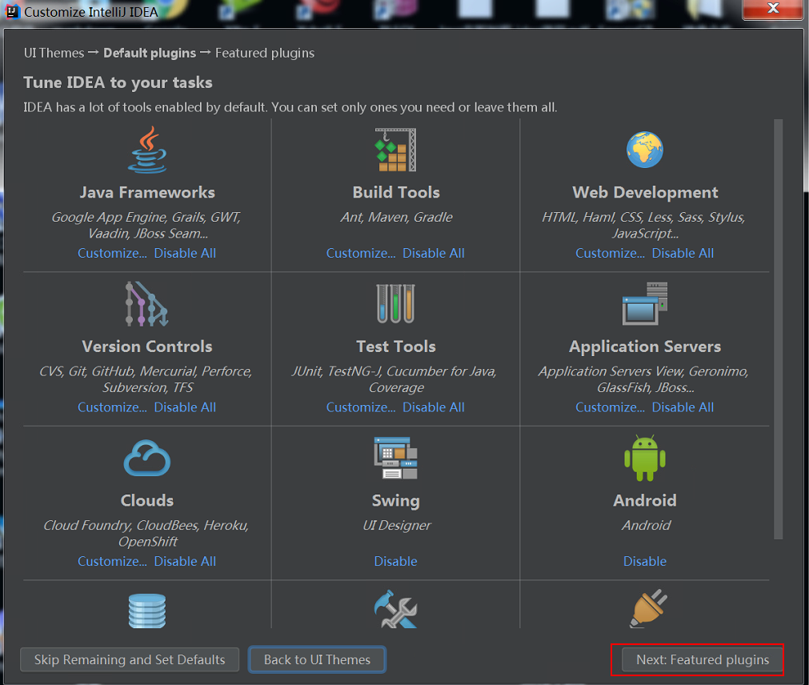The image size is (809, 685).
Task: Disable All Test Tools plugins
Action: (434, 407)
